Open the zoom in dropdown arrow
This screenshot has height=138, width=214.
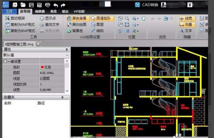[138, 19]
